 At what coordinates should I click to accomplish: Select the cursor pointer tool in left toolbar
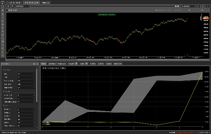click(x=2, y=4)
